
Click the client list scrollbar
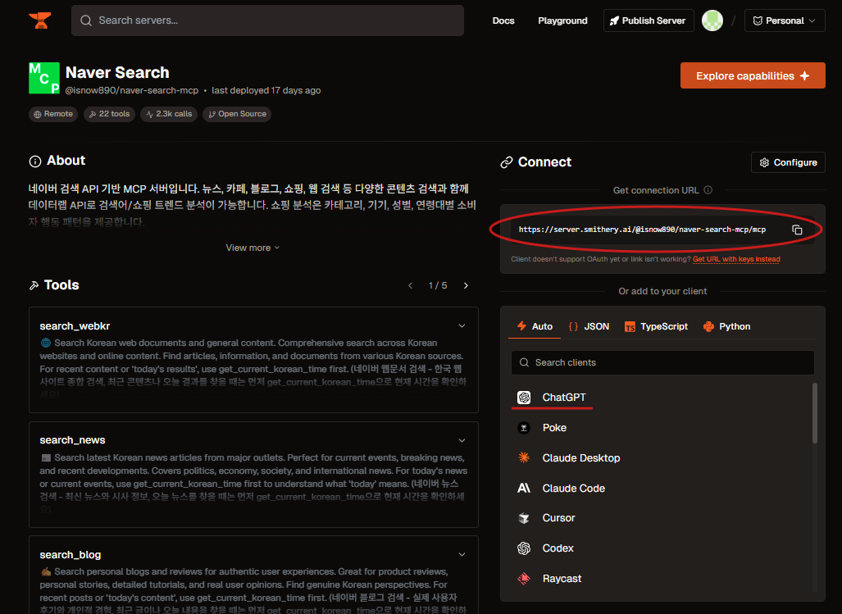tap(815, 413)
